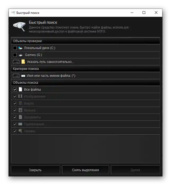Viewport: 171px width, 185px height.
Task: Minimize the Быстрый поиск window
Action: 132,13
